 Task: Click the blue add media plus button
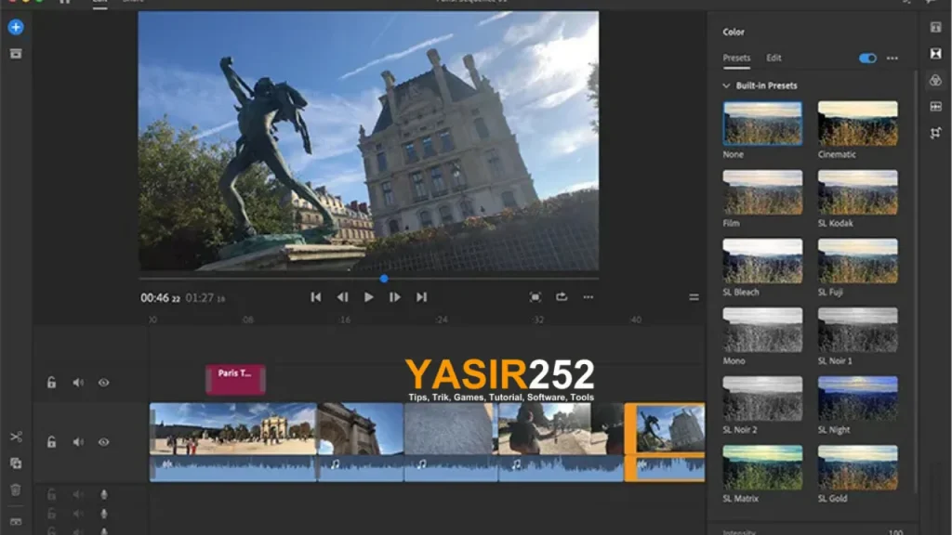(16, 27)
